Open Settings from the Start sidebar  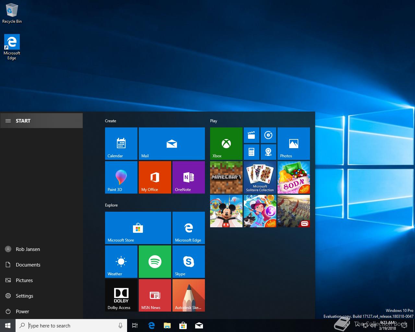41,296
